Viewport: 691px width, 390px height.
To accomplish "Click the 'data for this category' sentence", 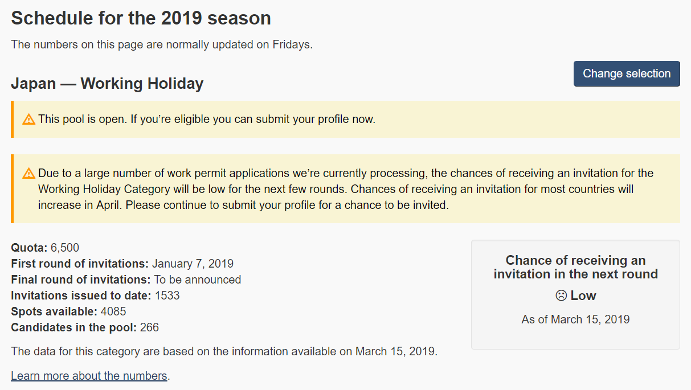I will (224, 351).
